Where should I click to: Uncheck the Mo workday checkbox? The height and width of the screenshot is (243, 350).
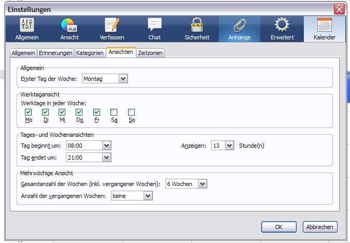point(29,112)
